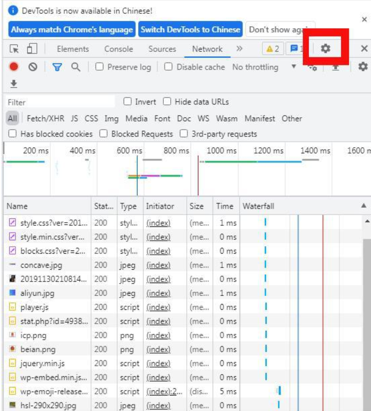Check the Hide data URLs checkbox
Viewport: 371px width, 411px height.
[167, 102]
